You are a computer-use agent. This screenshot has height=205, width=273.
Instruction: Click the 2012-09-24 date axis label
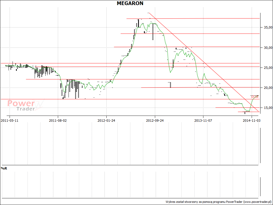point(155,120)
